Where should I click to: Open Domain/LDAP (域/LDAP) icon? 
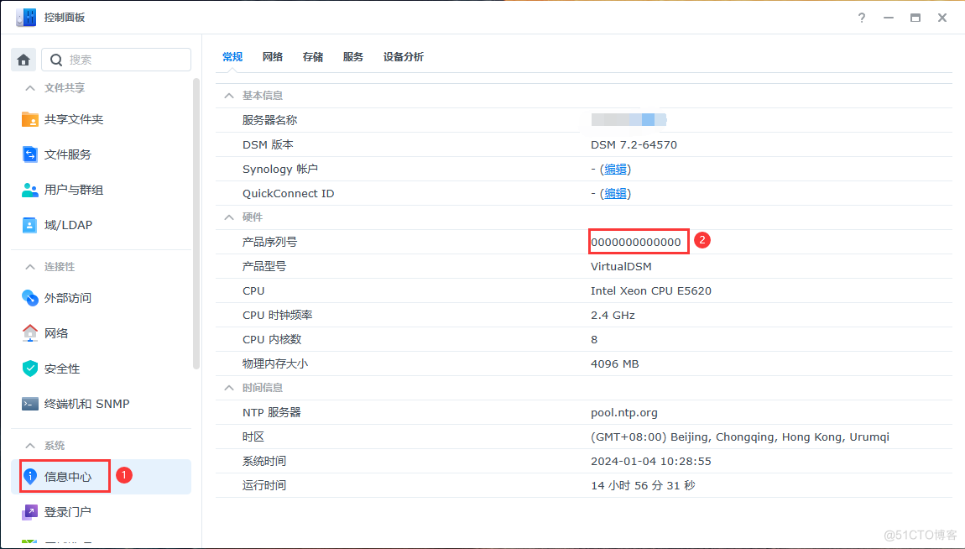point(29,225)
